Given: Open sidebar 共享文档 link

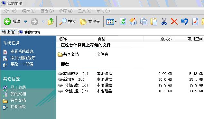Looking at the screenshot, I should pos(18,100).
